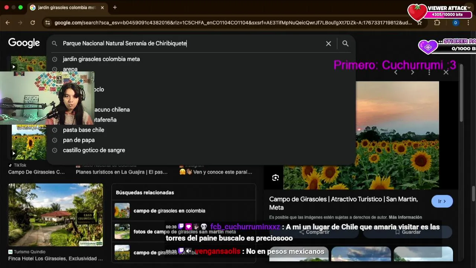Show previous image in the preview panel
The image size is (476, 268).
tap(396, 72)
